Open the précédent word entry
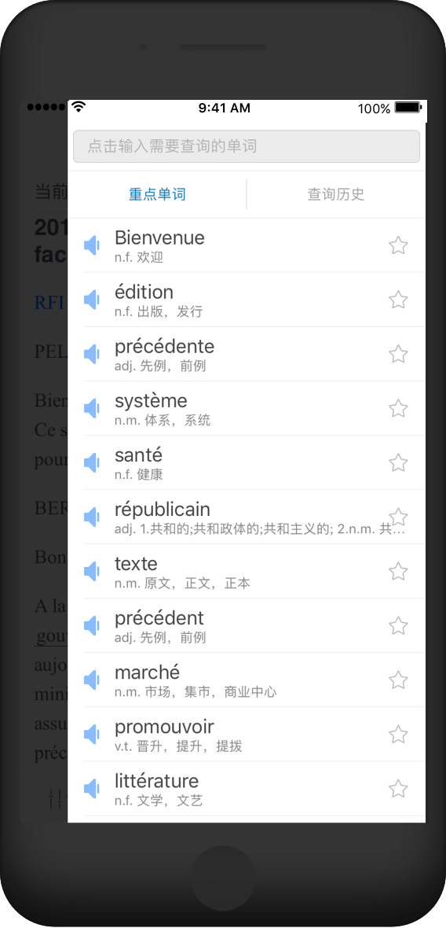 pyautogui.click(x=254, y=626)
